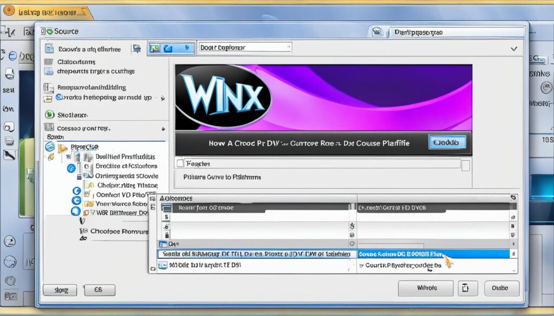
Task: Click the icon left of the top-right field
Action: pos(378,32)
